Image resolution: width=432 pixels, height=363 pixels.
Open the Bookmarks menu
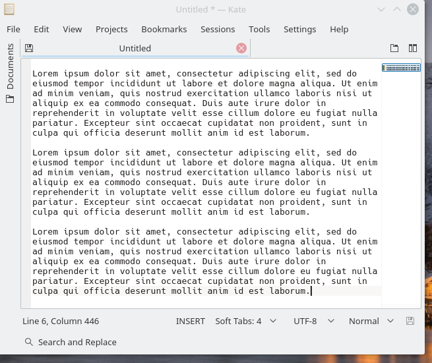tap(164, 29)
